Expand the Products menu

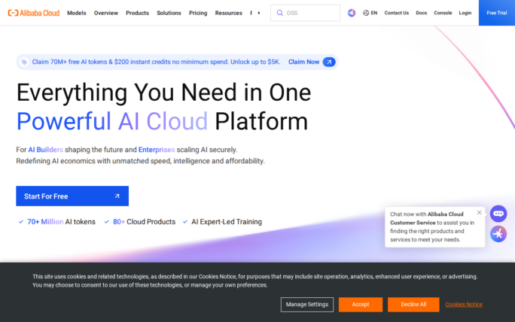[137, 13]
